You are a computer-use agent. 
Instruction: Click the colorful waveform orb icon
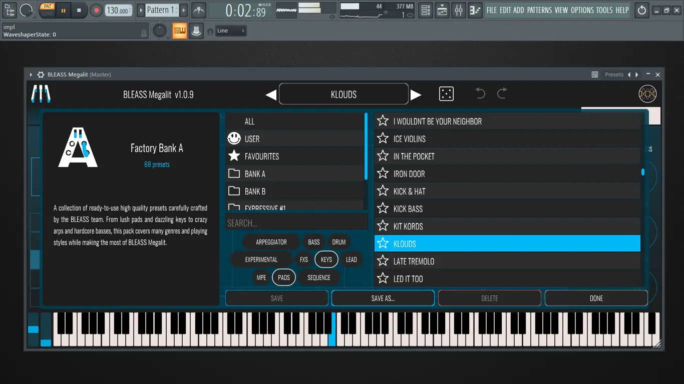coord(647,94)
